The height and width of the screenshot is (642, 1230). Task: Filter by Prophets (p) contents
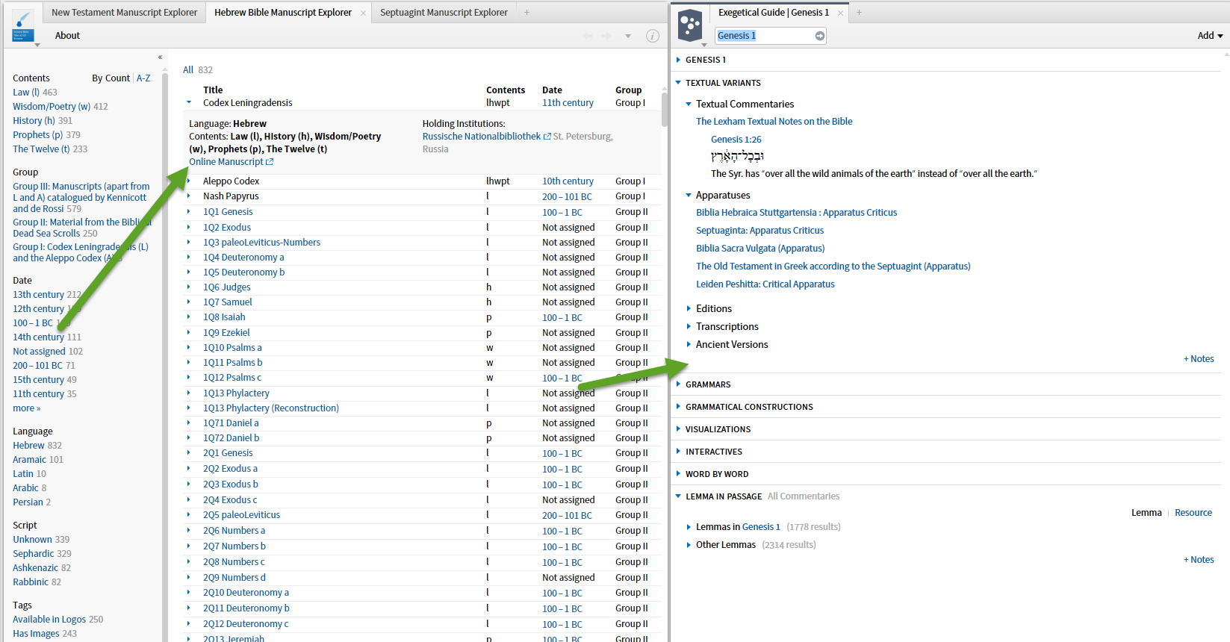[37, 135]
